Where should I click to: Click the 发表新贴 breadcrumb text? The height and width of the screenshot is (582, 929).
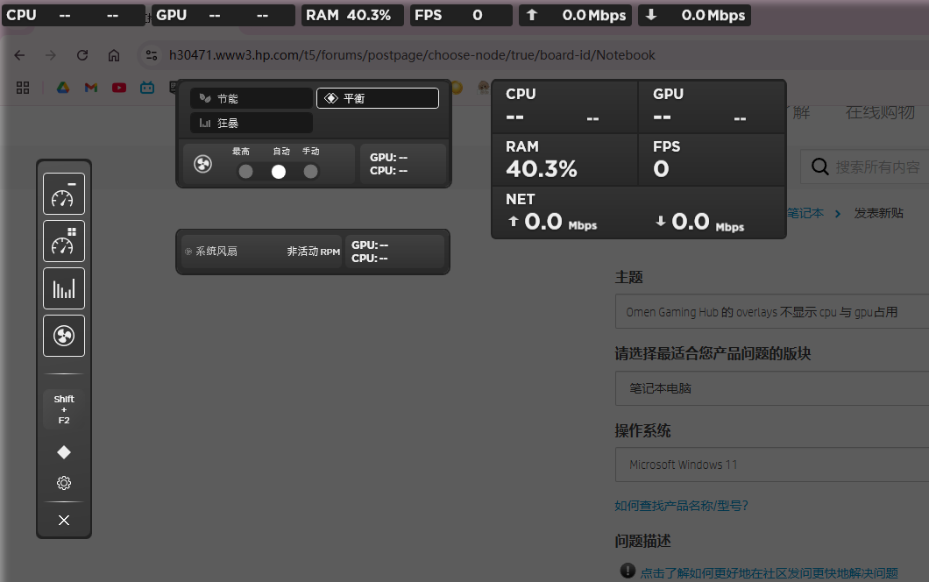(879, 213)
